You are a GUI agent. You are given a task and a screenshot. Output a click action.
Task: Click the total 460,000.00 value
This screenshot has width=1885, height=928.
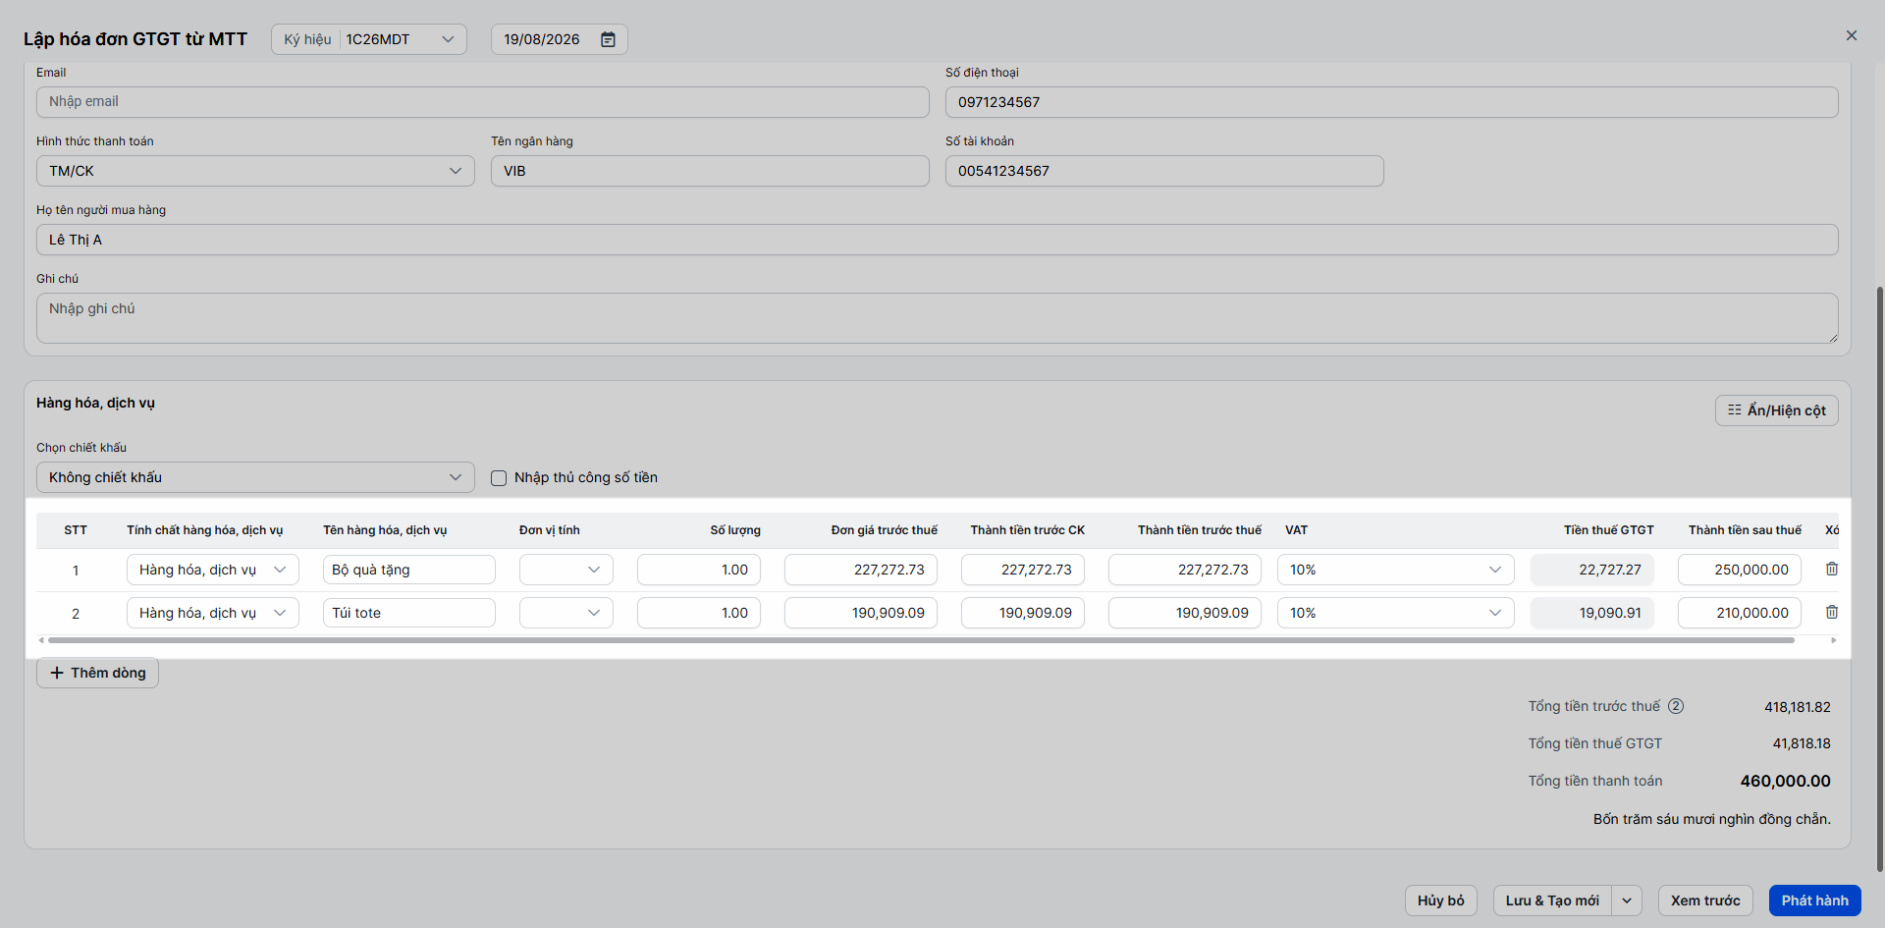tap(1785, 782)
